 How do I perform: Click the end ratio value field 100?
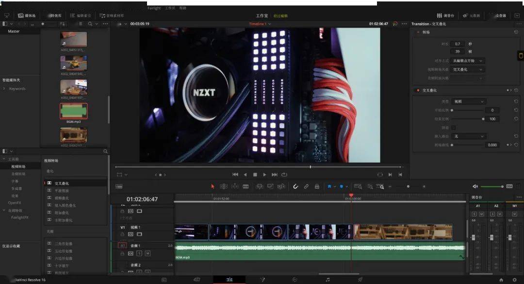coord(492,119)
